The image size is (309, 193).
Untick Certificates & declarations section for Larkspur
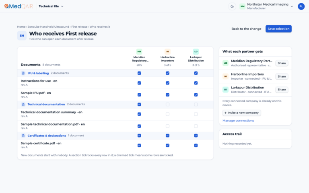point(196,136)
